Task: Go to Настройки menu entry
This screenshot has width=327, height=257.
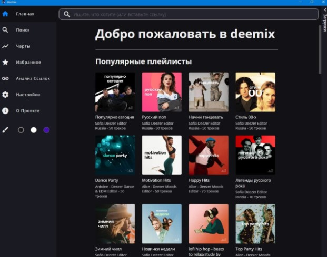Action: (28, 95)
